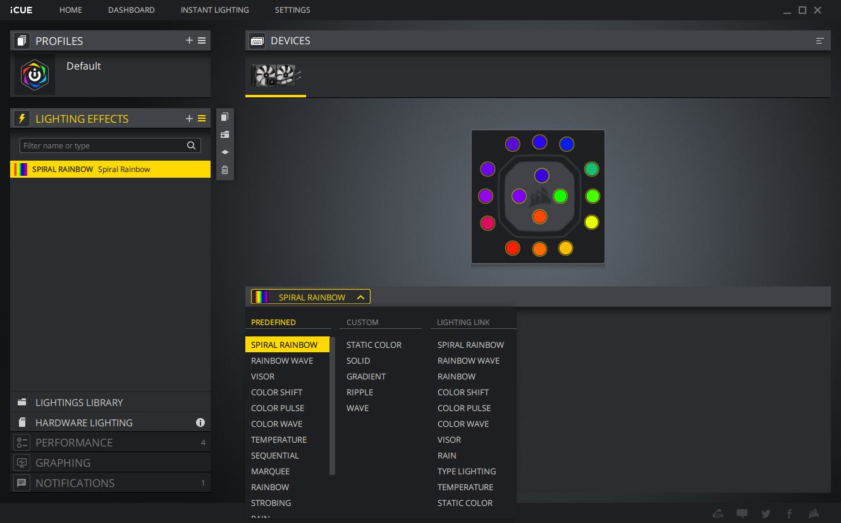Select Visor in Predefined list
Viewport: 841px width, 523px height.
click(263, 376)
